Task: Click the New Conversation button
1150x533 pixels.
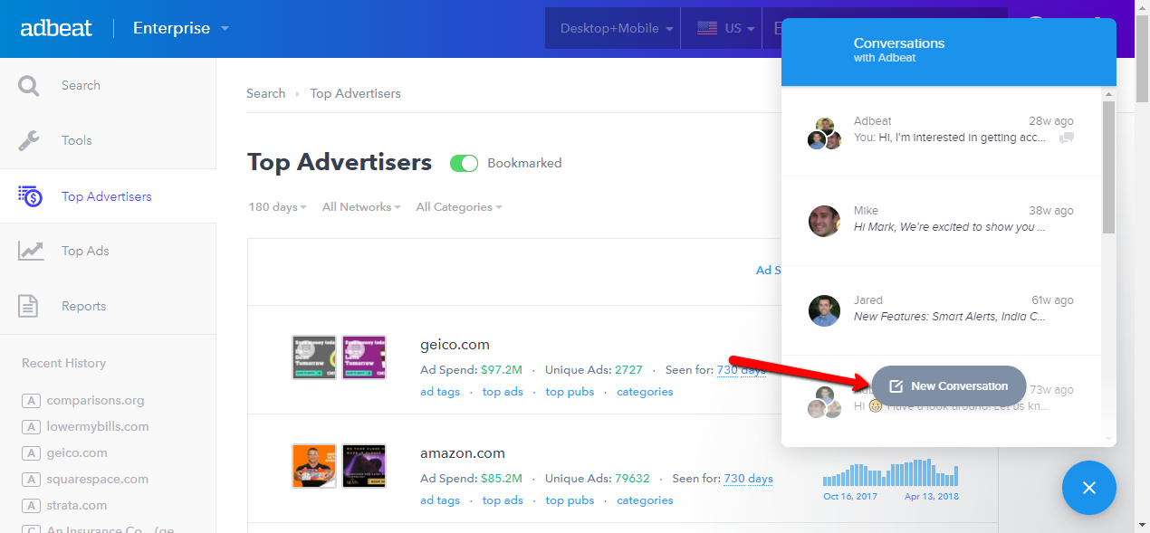Action: click(x=948, y=386)
